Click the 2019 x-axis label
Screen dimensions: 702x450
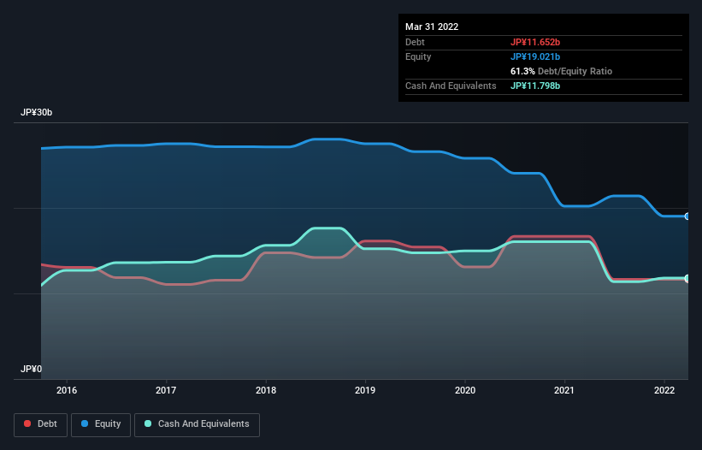point(365,390)
